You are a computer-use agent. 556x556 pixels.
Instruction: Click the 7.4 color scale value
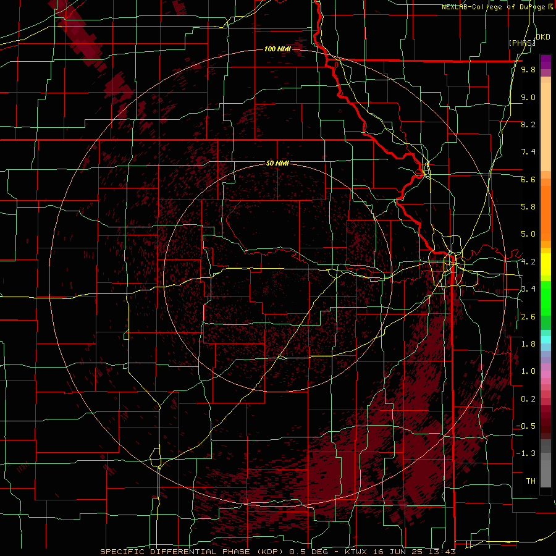tap(528, 152)
